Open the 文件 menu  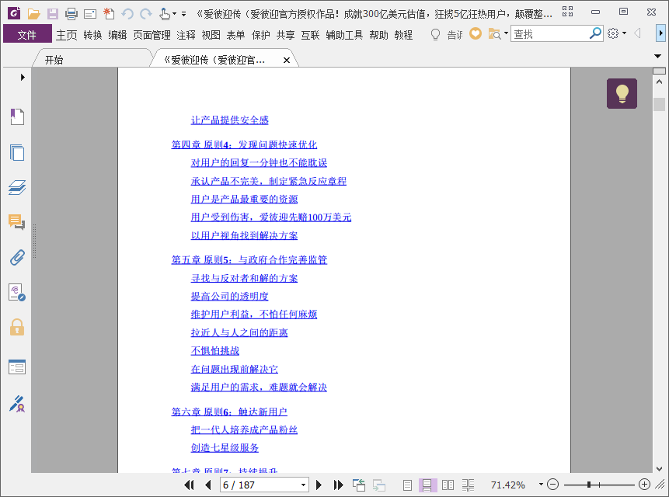[27, 34]
